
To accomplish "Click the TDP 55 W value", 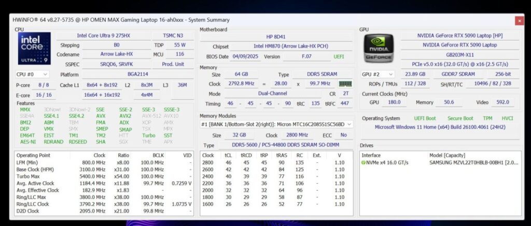I will [179, 45].
